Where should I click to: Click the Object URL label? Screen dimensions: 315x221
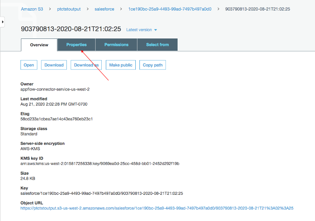pyautogui.click(x=32, y=203)
